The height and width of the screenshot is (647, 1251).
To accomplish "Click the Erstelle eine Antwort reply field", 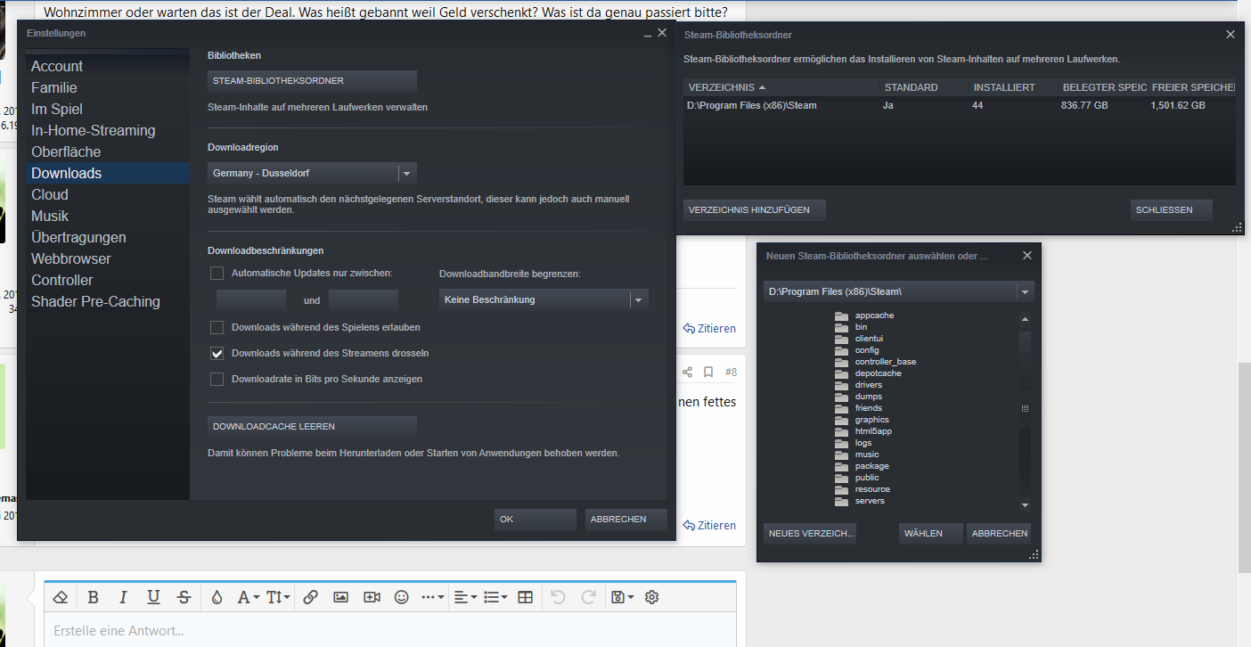I will pos(390,630).
